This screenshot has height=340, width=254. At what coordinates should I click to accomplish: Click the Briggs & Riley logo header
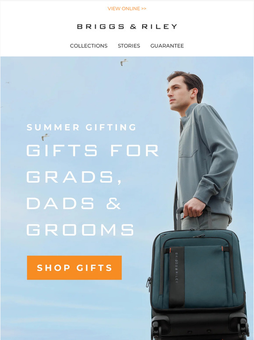click(127, 27)
